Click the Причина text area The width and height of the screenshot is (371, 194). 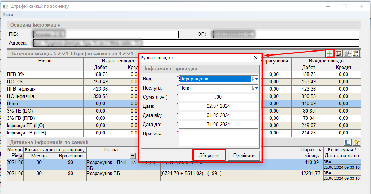point(218,138)
